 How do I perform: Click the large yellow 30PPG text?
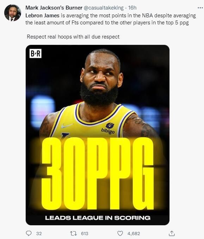(98, 174)
